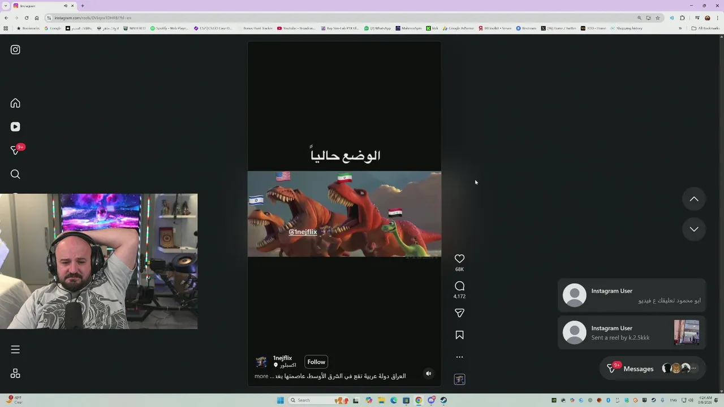Expand caption with 'more'

[261, 376]
